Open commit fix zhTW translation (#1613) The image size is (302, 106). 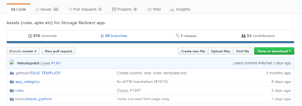click(142, 82)
